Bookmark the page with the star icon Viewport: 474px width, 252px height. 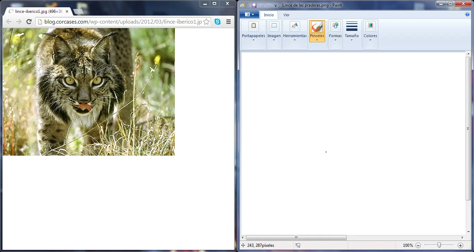pyautogui.click(x=206, y=22)
